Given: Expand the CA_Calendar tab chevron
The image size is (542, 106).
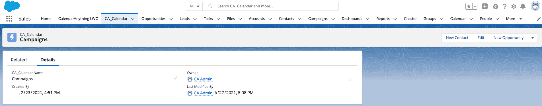Looking at the screenshot, I should point(133,19).
